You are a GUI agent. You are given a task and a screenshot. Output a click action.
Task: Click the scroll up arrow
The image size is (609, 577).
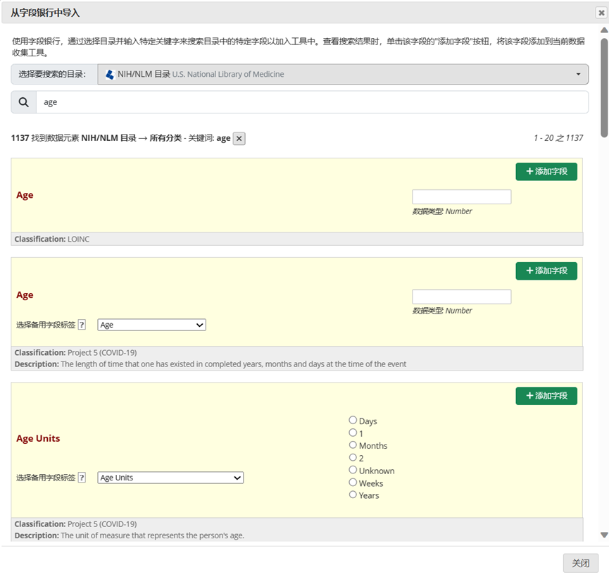(604, 30)
